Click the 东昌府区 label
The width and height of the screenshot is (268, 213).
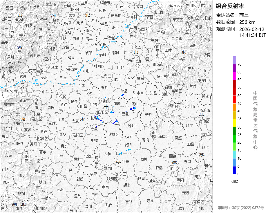pos(118,15)
